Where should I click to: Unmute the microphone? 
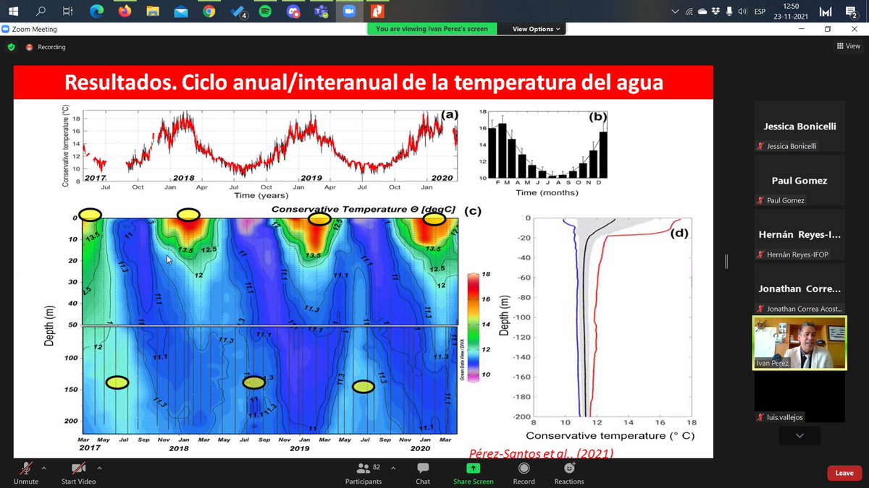[27, 473]
